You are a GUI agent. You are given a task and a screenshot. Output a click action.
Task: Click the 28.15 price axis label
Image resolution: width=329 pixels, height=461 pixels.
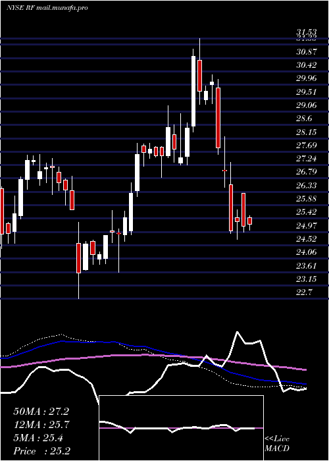click(307, 132)
